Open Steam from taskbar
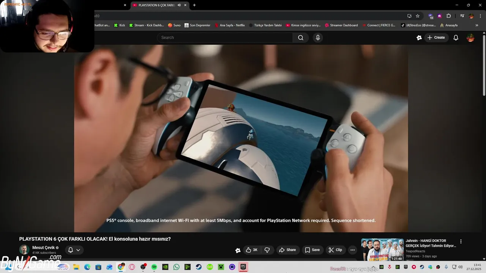This screenshot has width=486, height=273. click(199, 267)
